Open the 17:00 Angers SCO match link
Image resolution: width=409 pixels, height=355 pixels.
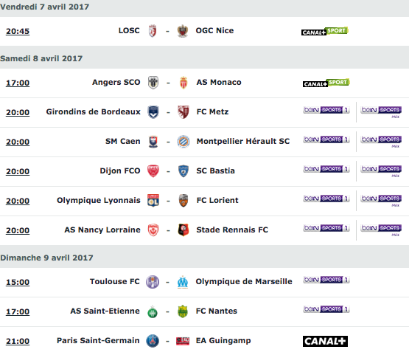coord(18,83)
